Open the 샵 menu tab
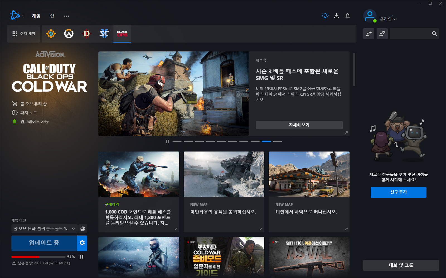The image size is (446, 278). coord(52,16)
